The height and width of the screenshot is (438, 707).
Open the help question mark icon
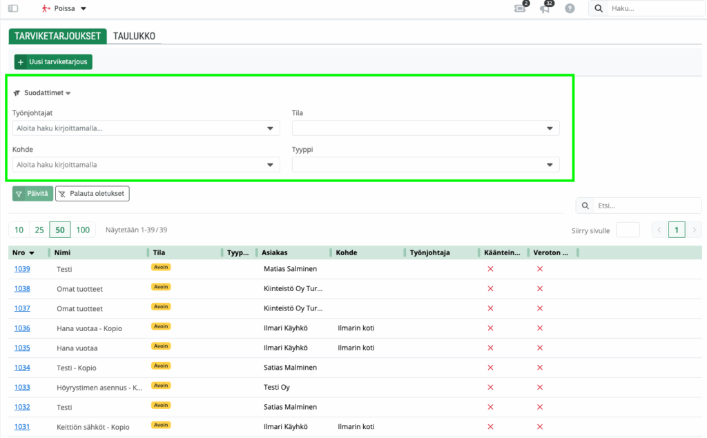[570, 8]
